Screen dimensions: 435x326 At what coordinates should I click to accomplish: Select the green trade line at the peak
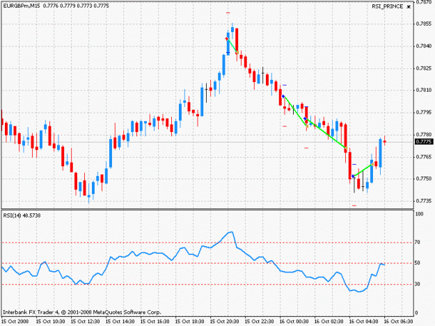(x=233, y=46)
